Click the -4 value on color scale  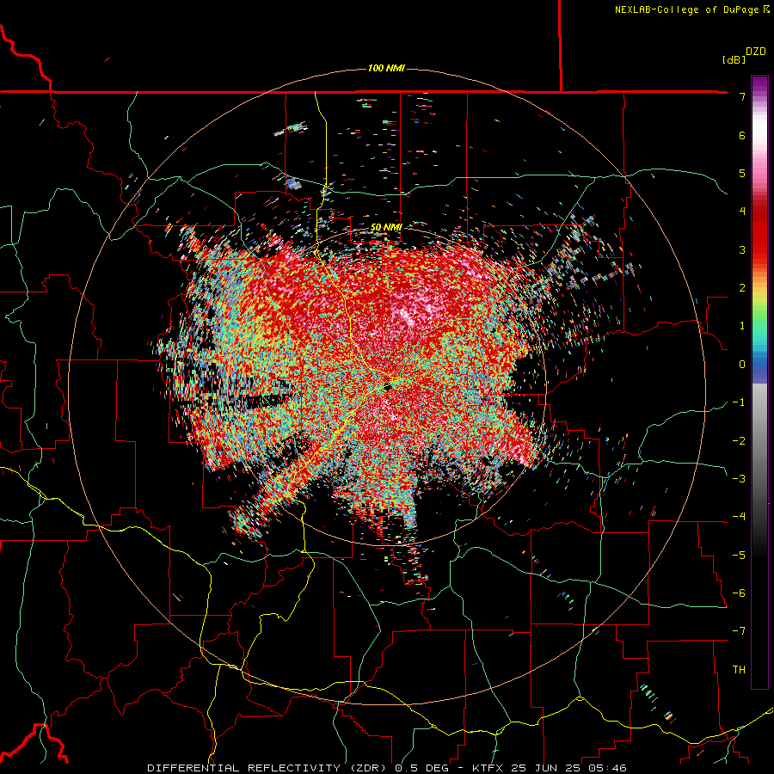739,517
